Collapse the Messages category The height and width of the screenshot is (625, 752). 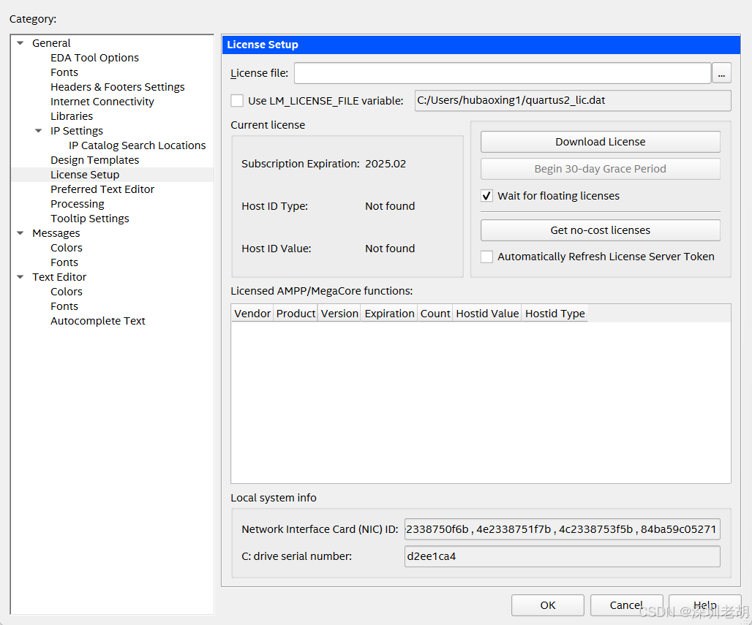click(x=20, y=232)
